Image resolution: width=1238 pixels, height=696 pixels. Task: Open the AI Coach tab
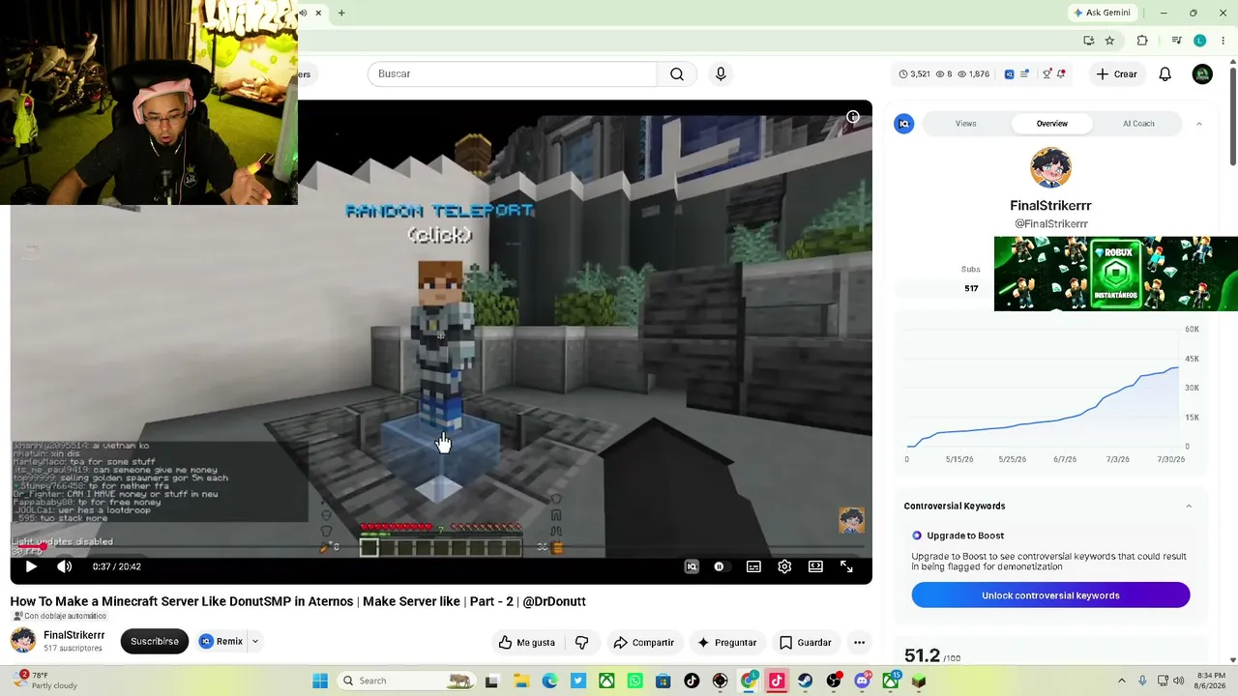[x=1138, y=124]
